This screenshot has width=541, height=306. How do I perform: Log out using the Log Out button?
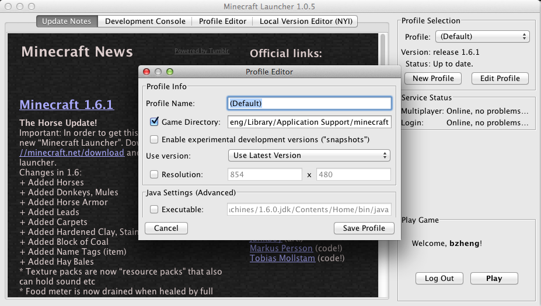439,278
